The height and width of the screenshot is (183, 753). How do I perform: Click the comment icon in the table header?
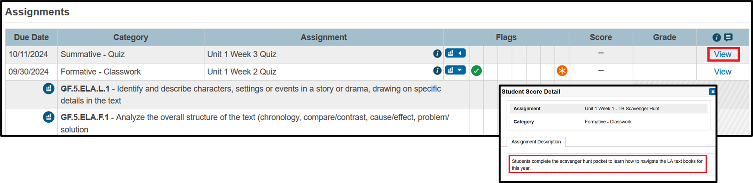point(728,37)
